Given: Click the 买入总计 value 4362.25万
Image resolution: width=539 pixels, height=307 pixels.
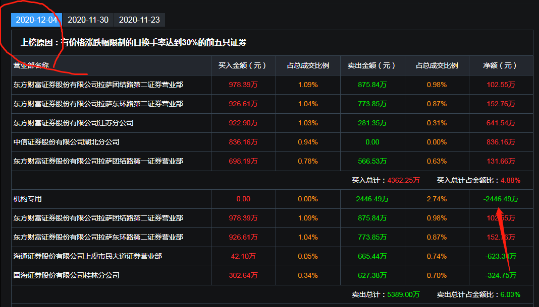Looking at the screenshot, I should [x=404, y=180].
